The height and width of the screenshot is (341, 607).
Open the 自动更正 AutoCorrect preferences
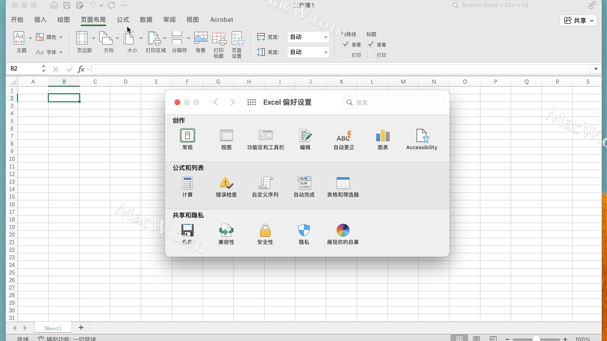(x=344, y=139)
